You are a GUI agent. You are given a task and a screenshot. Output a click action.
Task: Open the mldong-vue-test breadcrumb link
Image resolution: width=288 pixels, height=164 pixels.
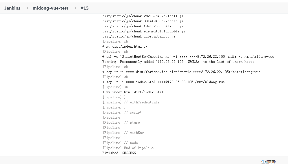pyautogui.click(x=50, y=8)
